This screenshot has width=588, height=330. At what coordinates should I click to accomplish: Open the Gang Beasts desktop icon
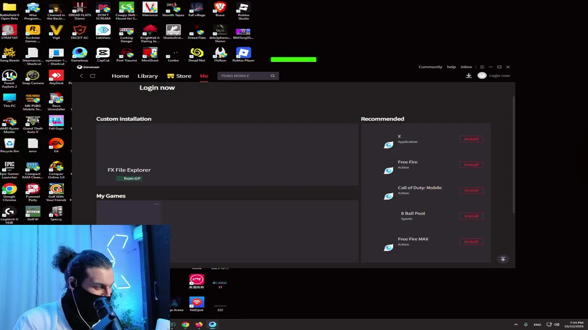(x=9, y=55)
